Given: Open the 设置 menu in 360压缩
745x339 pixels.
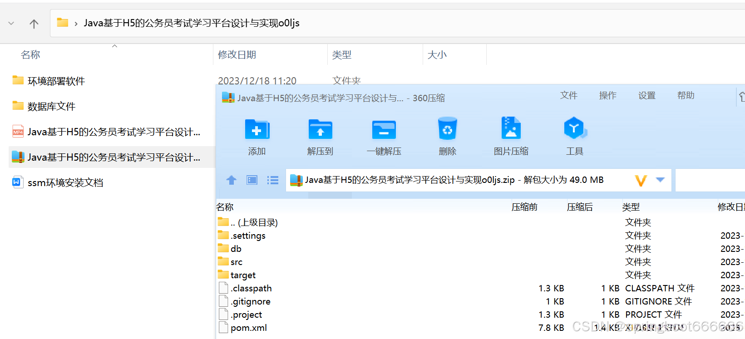Looking at the screenshot, I should click(x=647, y=95).
